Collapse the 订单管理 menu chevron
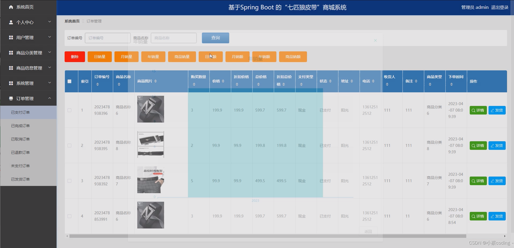The height and width of the screenshot is (248, 514). pos(50,98)
